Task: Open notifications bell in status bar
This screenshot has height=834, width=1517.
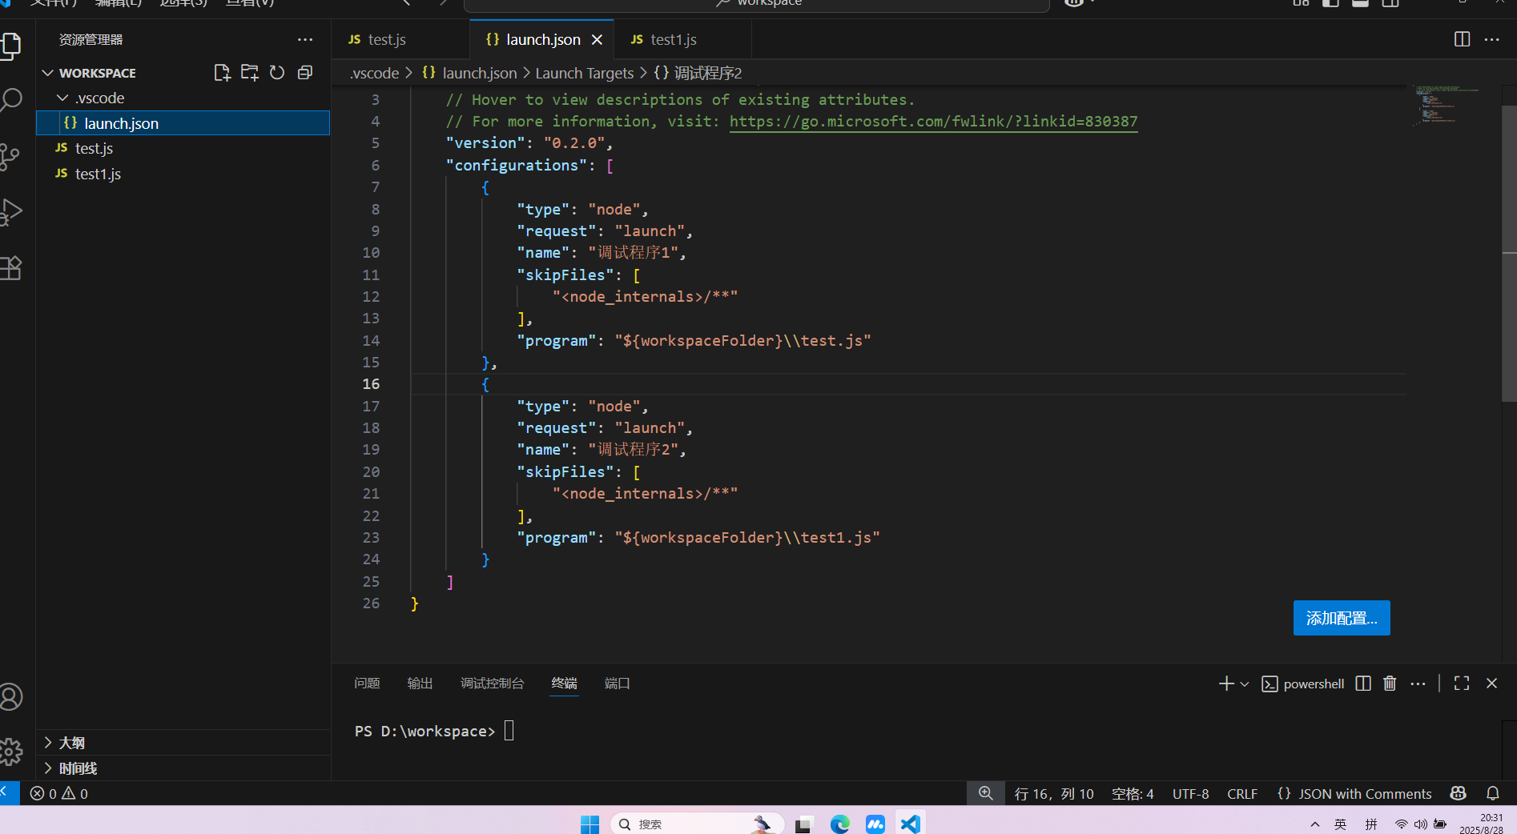Action: (x=1493, y=793)
